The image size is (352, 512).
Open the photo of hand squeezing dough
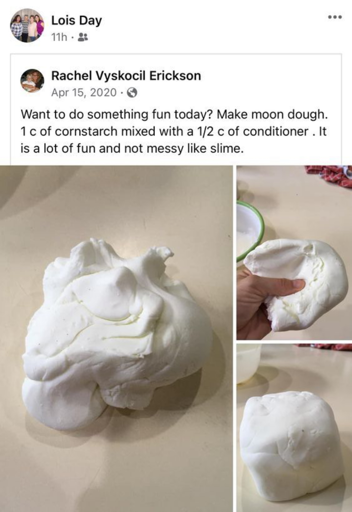click(x=294, y=253)
